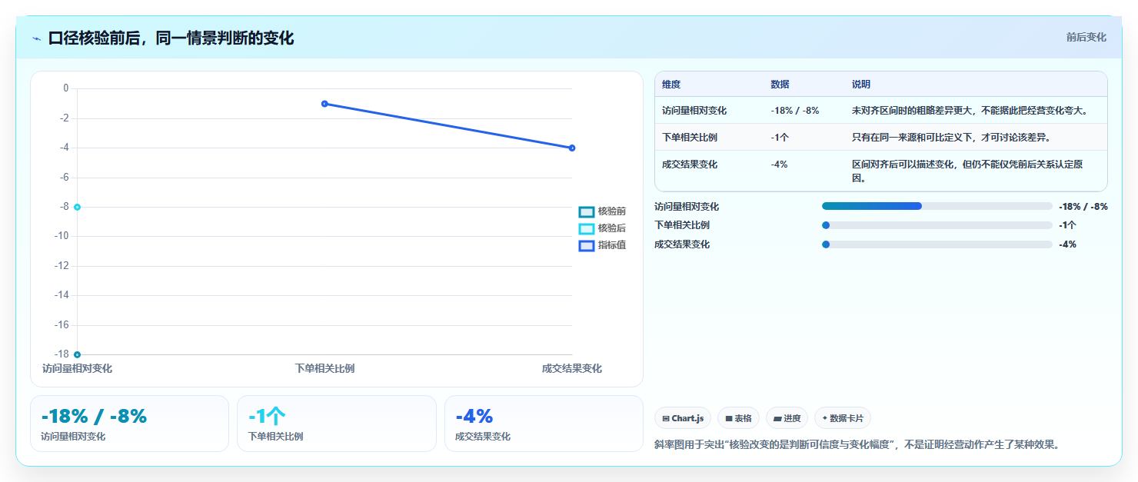
Task: Click the -4% progress value label
Action: coord(1067,244)
